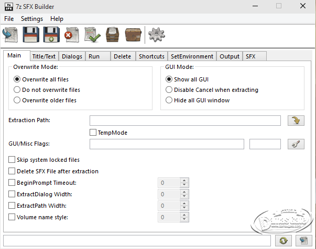This screenshot has height=249, width=316.
Task: Click the document icon with red X
Action: 72,35
